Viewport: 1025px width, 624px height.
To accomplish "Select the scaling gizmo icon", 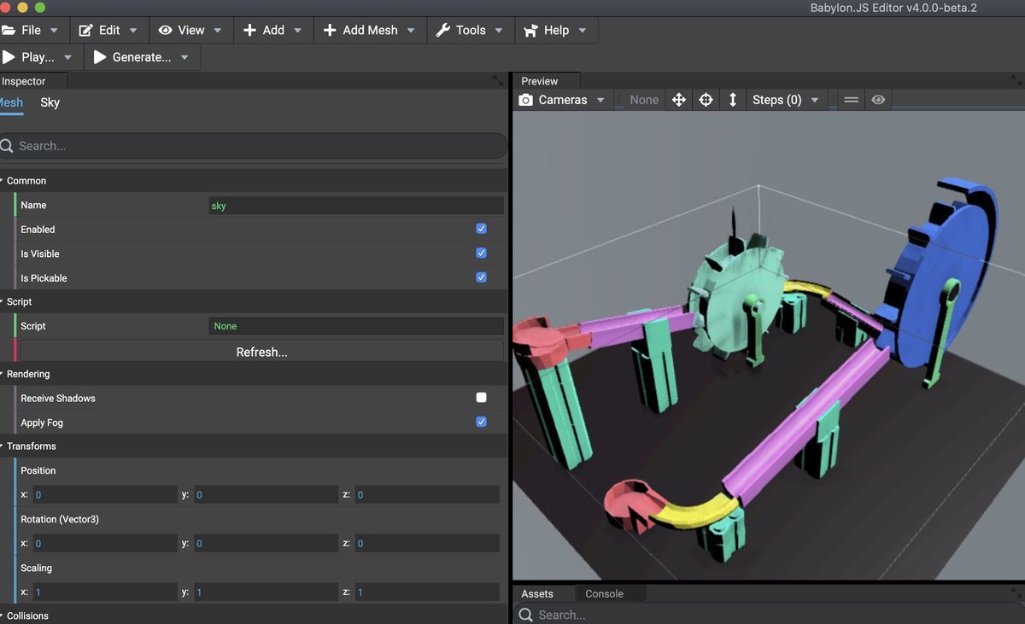I will click(x=733, y=99).
